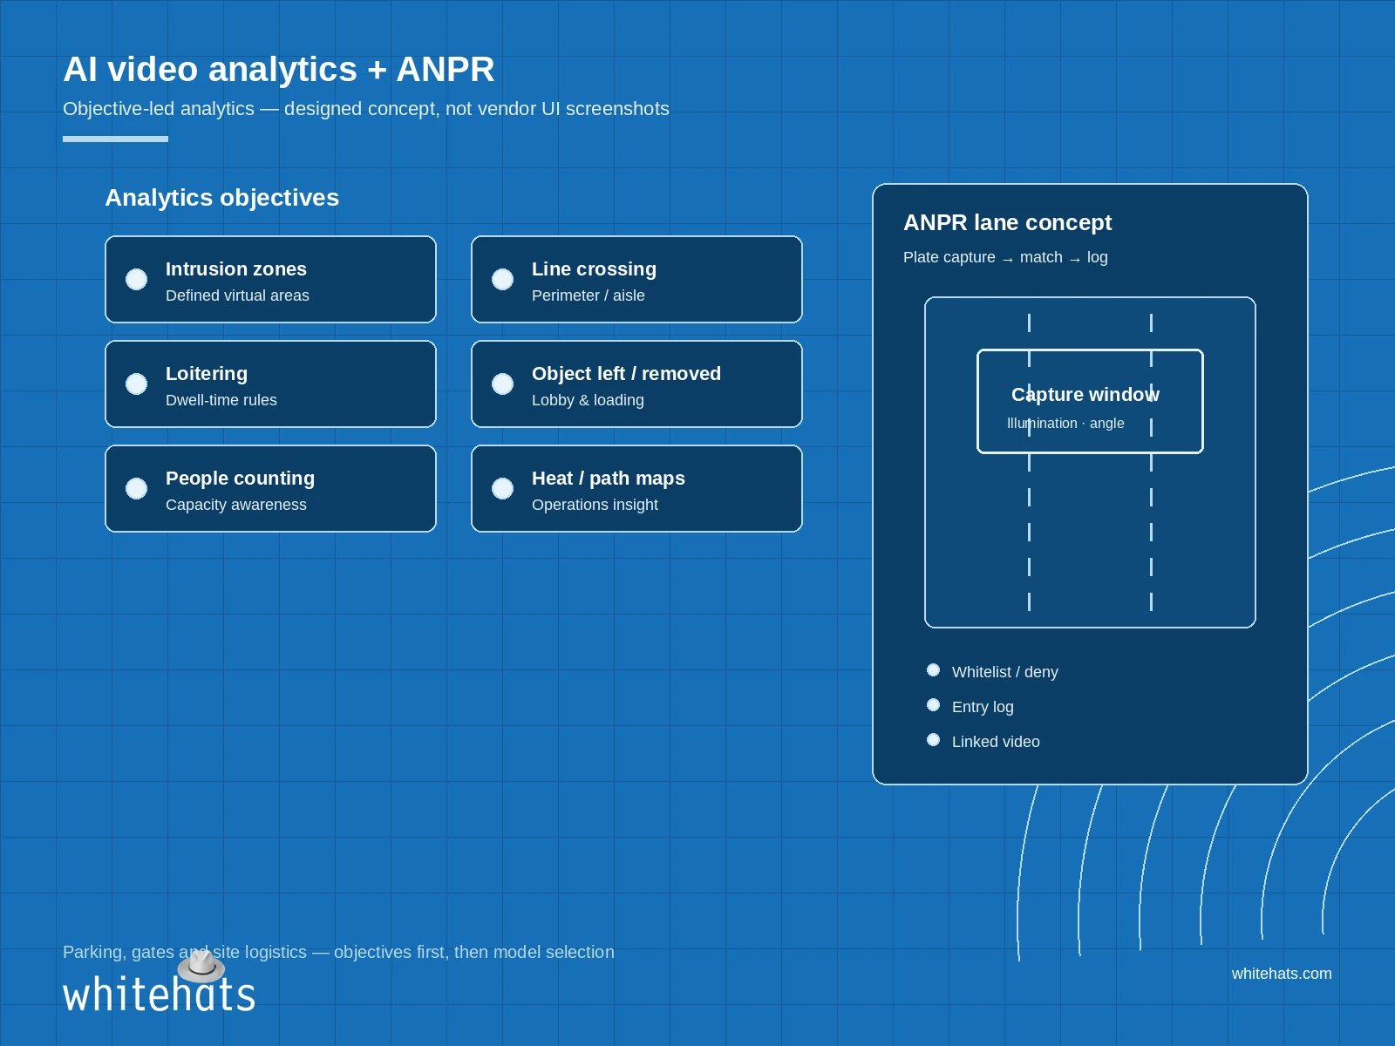Click 'Capacity awareness' subtitle
Image resolution: width=1395 pixels, height=1046 pixels.
click(236, 505)
